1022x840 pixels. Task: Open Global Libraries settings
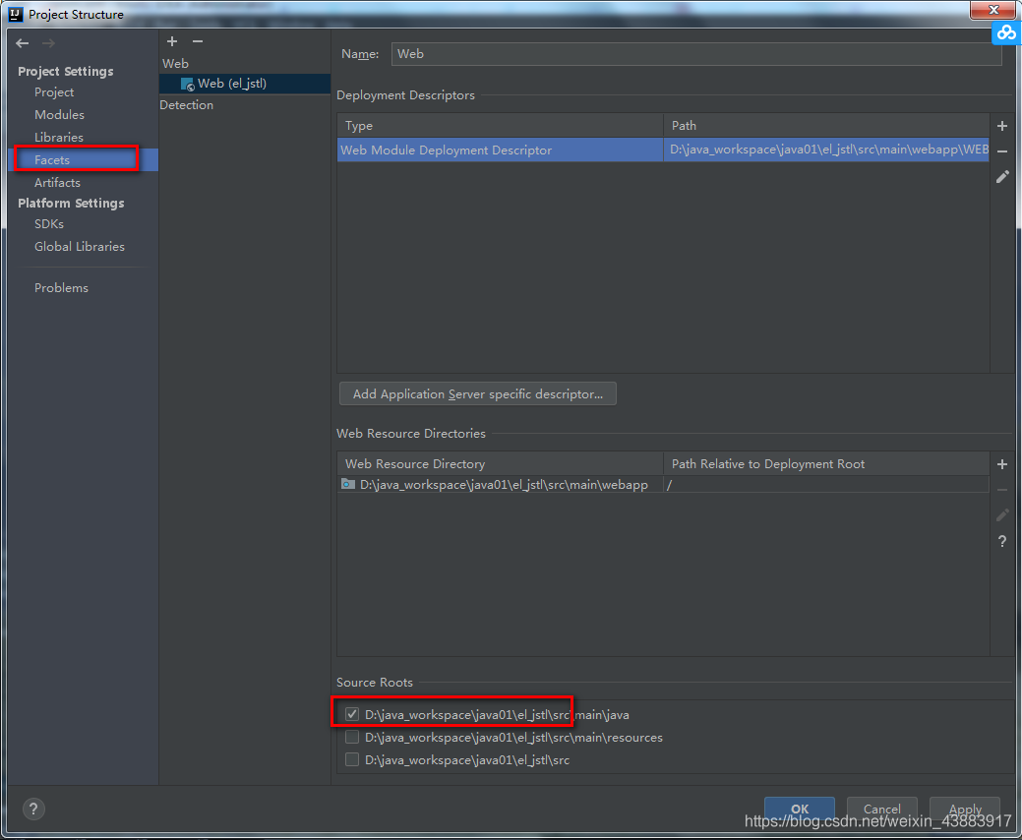pos(80,246)
